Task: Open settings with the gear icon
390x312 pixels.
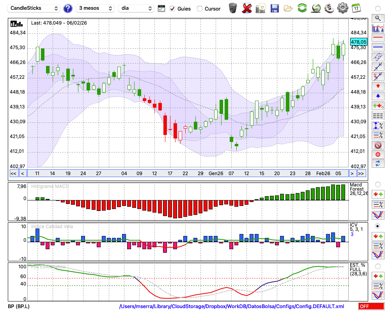Action: 343,8
